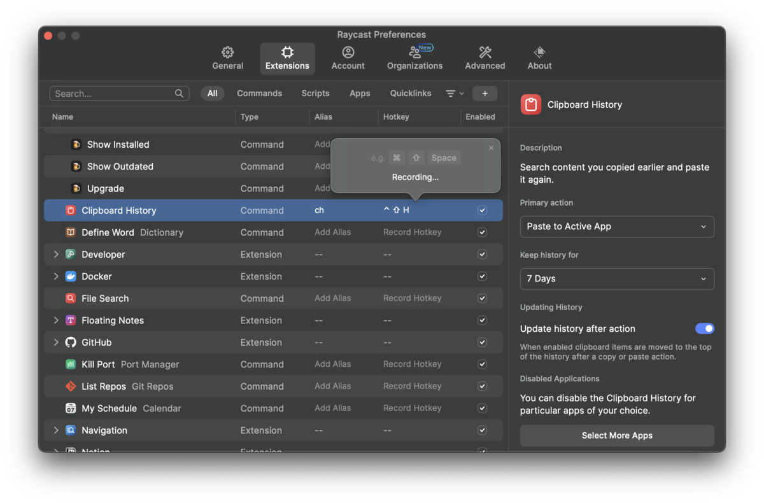764x503 pixels.
Task: Click the File Search icon
Action: 71,299
